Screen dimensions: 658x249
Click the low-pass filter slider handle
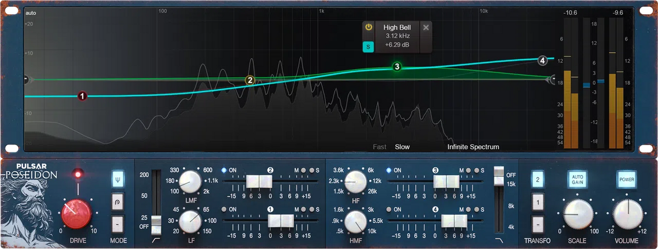(x=498, y=173)
